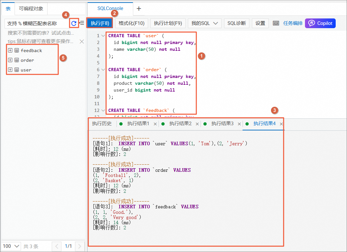
Task: Go to previous page of tables
Action: 57,246
